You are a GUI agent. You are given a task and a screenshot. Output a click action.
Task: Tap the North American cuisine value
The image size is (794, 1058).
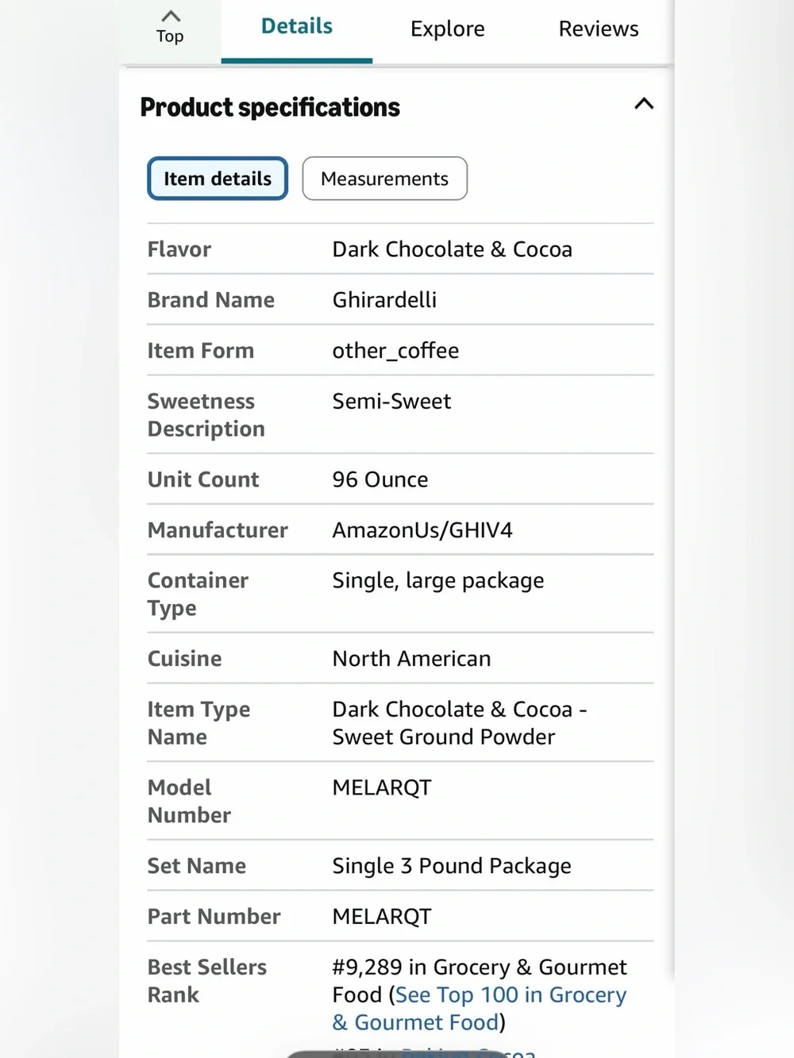411,659
